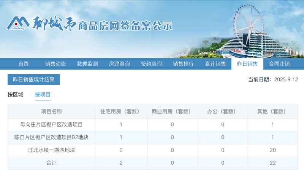This screenshot has height=176, width=304.
Task: Select 陈口片区棚户区改造项目B2地块 project name
Action: [x=51, y=138]
